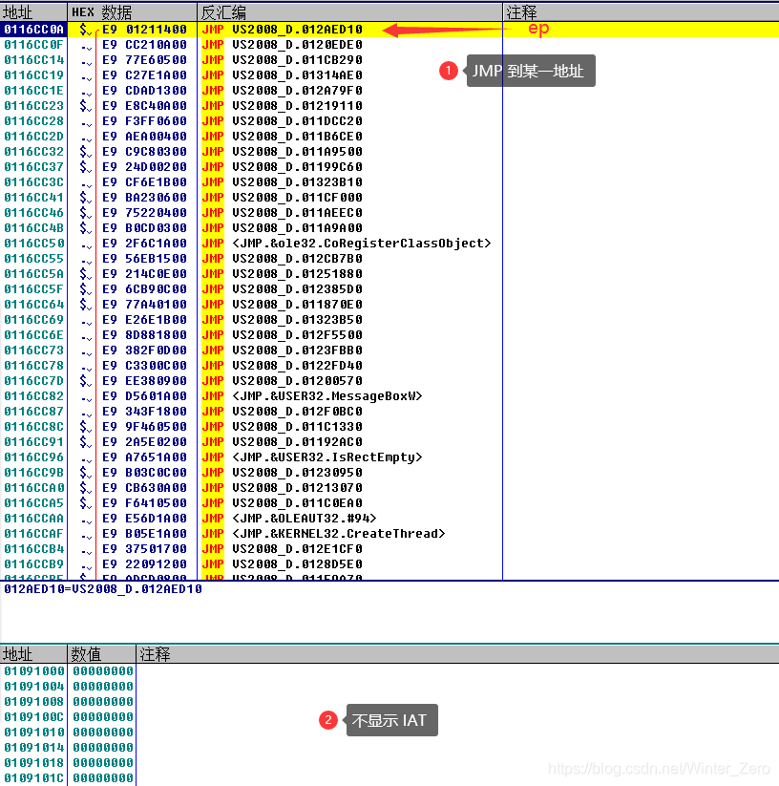Click JMP VS2008_D.011870E0 instruction
The width and height of the screenshot is (779, 786).
pos(282,305)
